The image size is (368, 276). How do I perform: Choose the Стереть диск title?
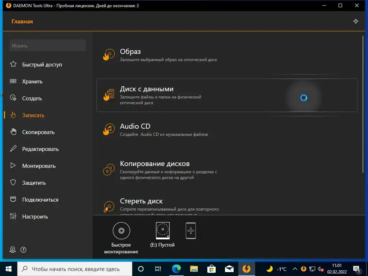tap(141, 201)
